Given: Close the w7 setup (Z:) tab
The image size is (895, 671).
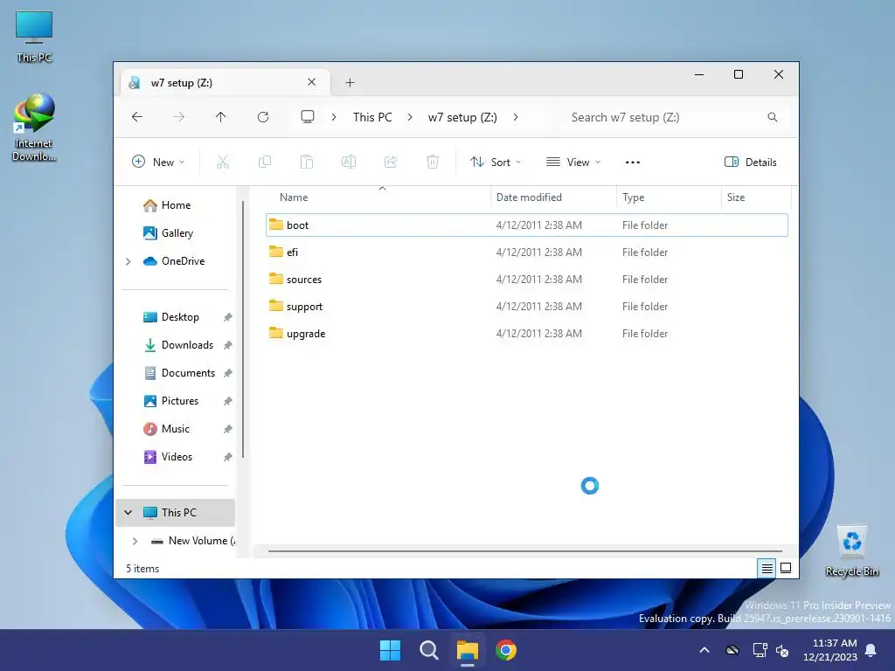Looking at the screenshot, I should (312, 82).
